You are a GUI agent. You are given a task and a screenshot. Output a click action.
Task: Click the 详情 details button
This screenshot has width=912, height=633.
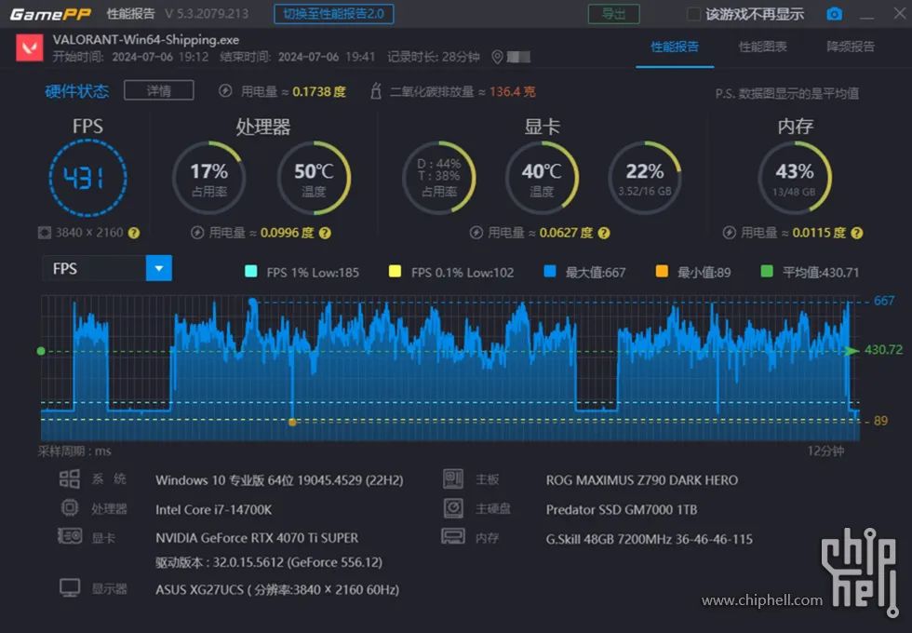point(159,91)
